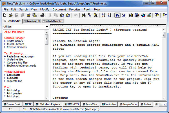Image resolution: width=169 pixels, height=113 pixels.
Task: Click the close document folder icon
Action: point(28,15)
